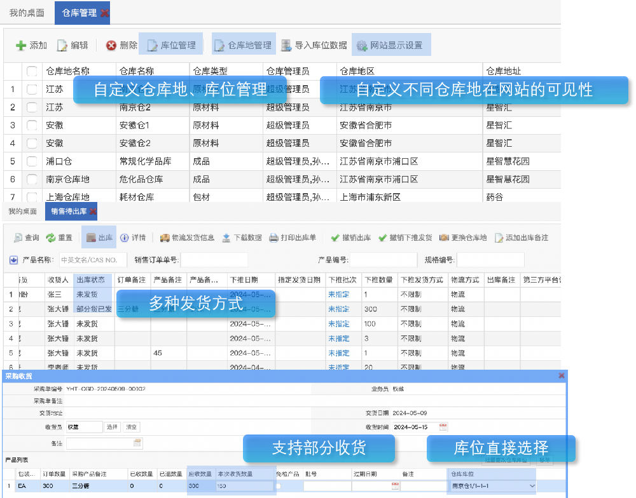Click 未指定 link in 下推数量 100 row
The width and height of the screenshot is (636, 498).
tap(339, 324)
